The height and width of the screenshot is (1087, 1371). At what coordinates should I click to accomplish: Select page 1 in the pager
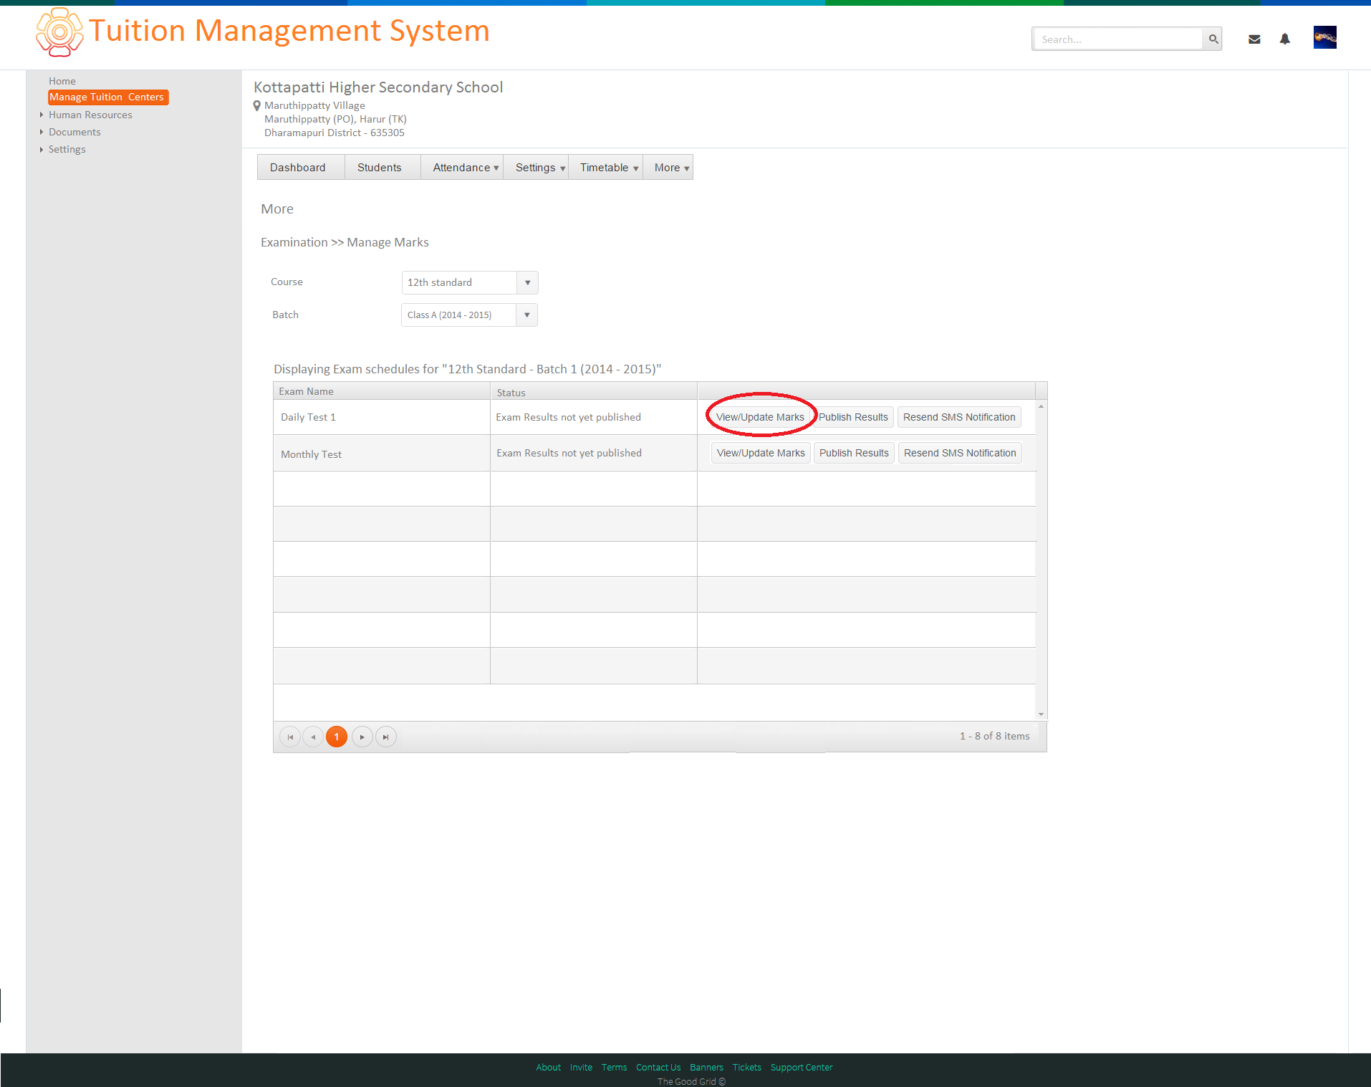337,737
